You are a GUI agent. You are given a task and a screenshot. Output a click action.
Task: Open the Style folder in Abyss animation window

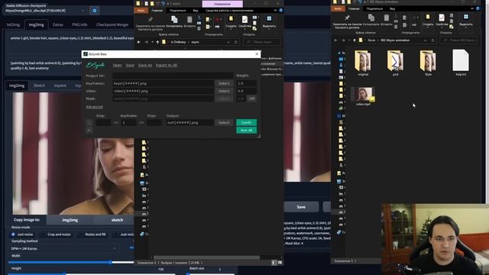(x=428, y=63)
